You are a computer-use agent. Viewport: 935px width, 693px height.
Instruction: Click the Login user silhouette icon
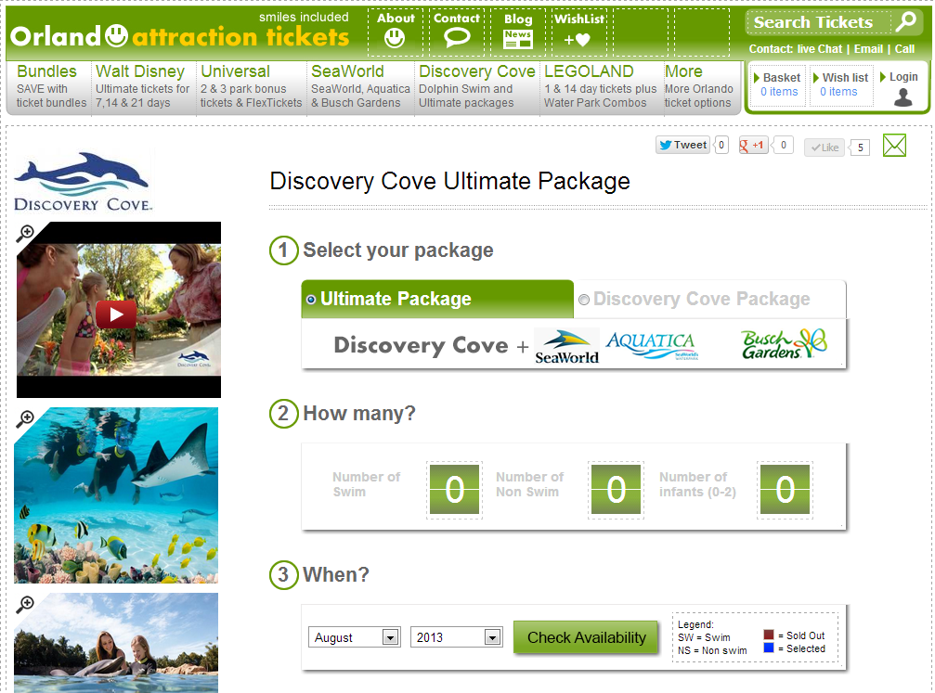tap(903, 97)
